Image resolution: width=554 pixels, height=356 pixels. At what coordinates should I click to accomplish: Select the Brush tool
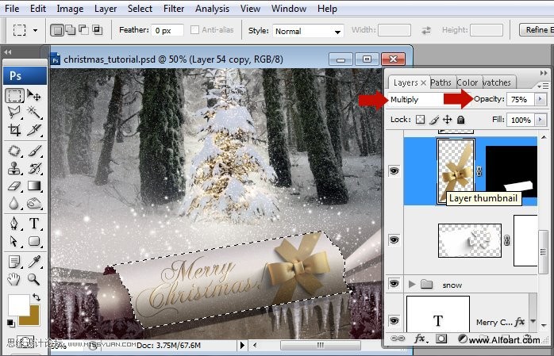coord(34,151)
